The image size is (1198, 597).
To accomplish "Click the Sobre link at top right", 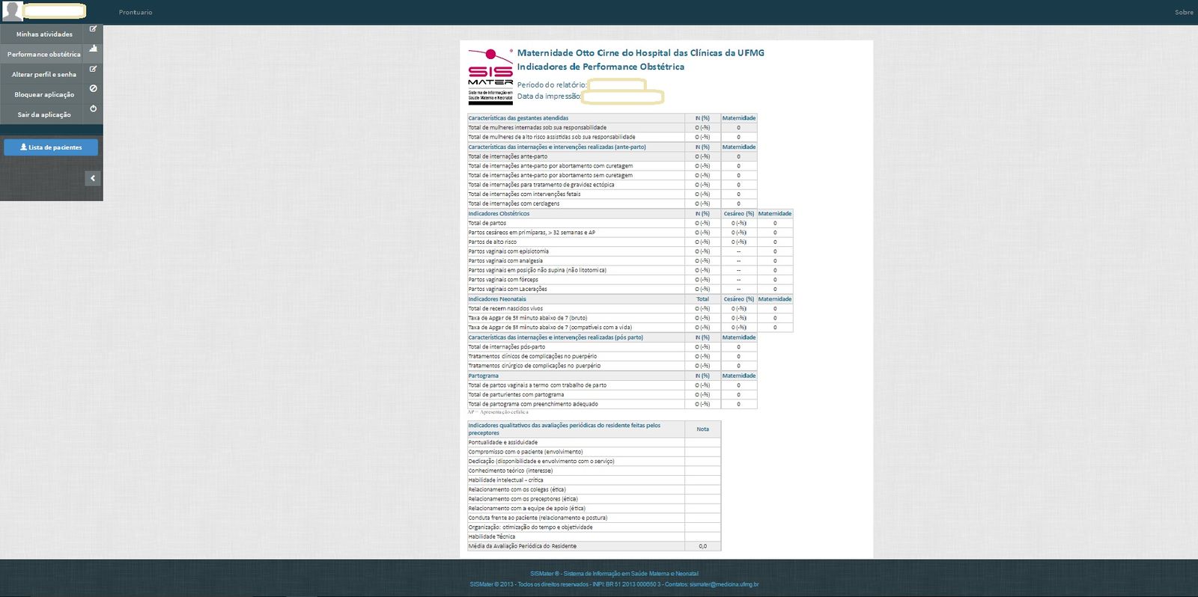I will point(1183,13).
